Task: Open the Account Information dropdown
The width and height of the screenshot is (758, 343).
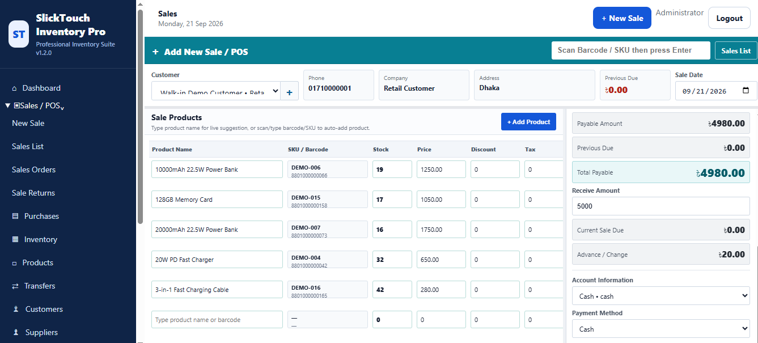Action: click(661, 296)
